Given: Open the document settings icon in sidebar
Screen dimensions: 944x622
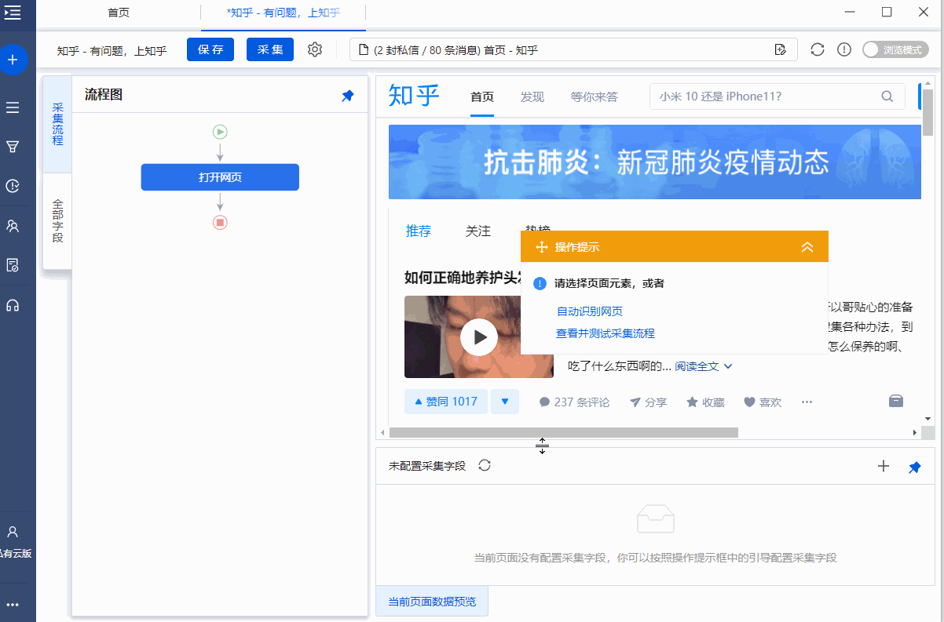Looking at the screenshot, I should [x=13, y=265].
